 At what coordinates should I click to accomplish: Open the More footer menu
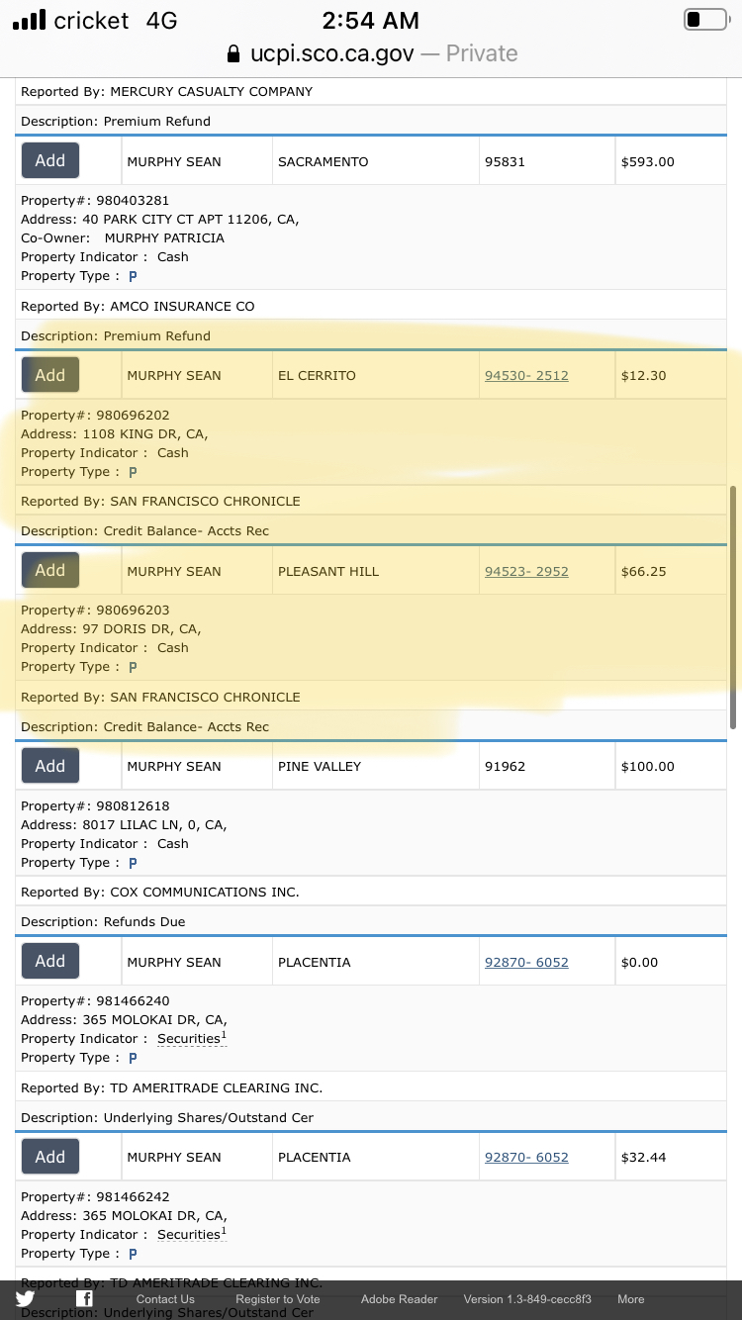[631, 1299]
